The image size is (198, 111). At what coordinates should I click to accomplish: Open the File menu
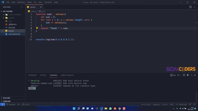(8, 2)
